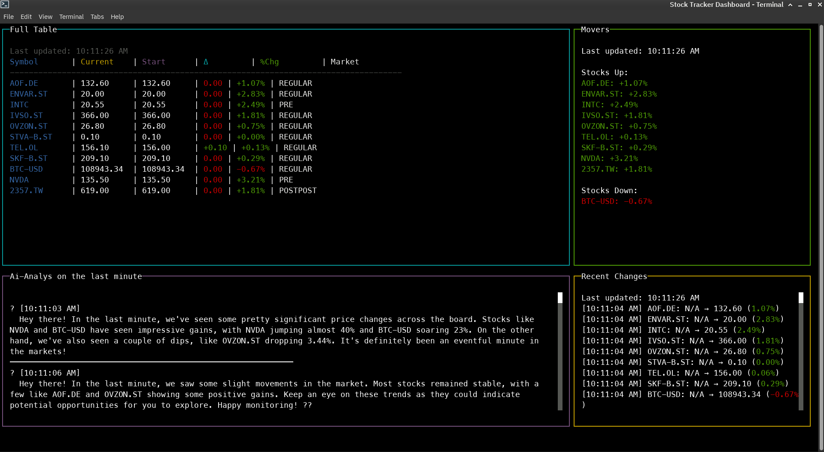Click +3.21% change for NVDA in table
This screenshot has height=452, width=824.
click(251, 180)
